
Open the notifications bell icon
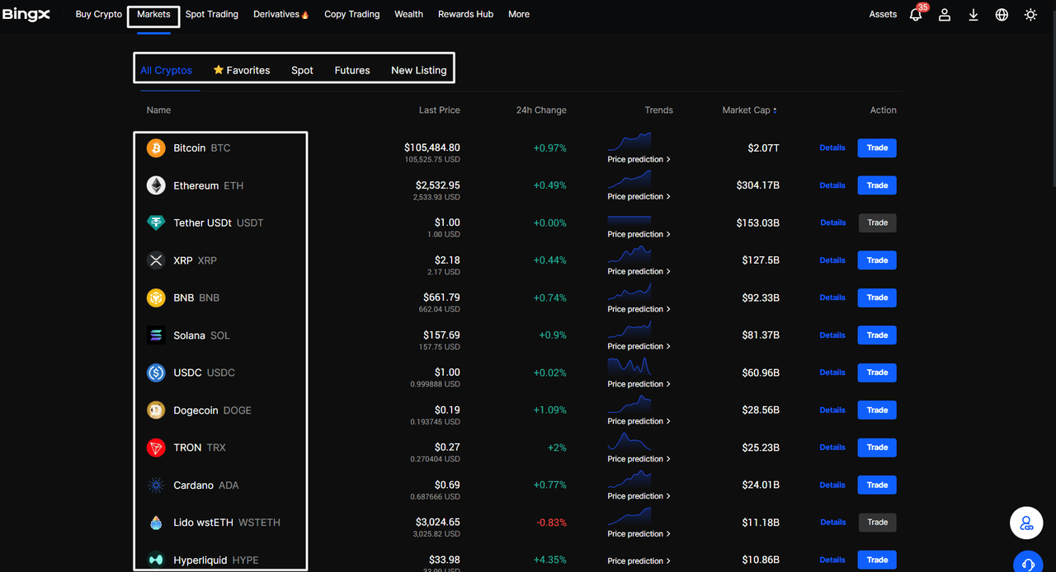pyautogui.click(x=916, y=15)
